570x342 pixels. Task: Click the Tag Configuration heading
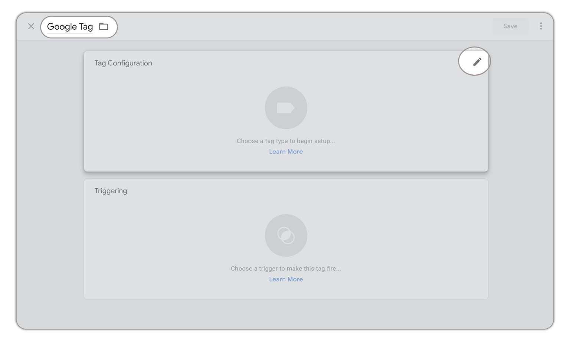tap(123, 63)
